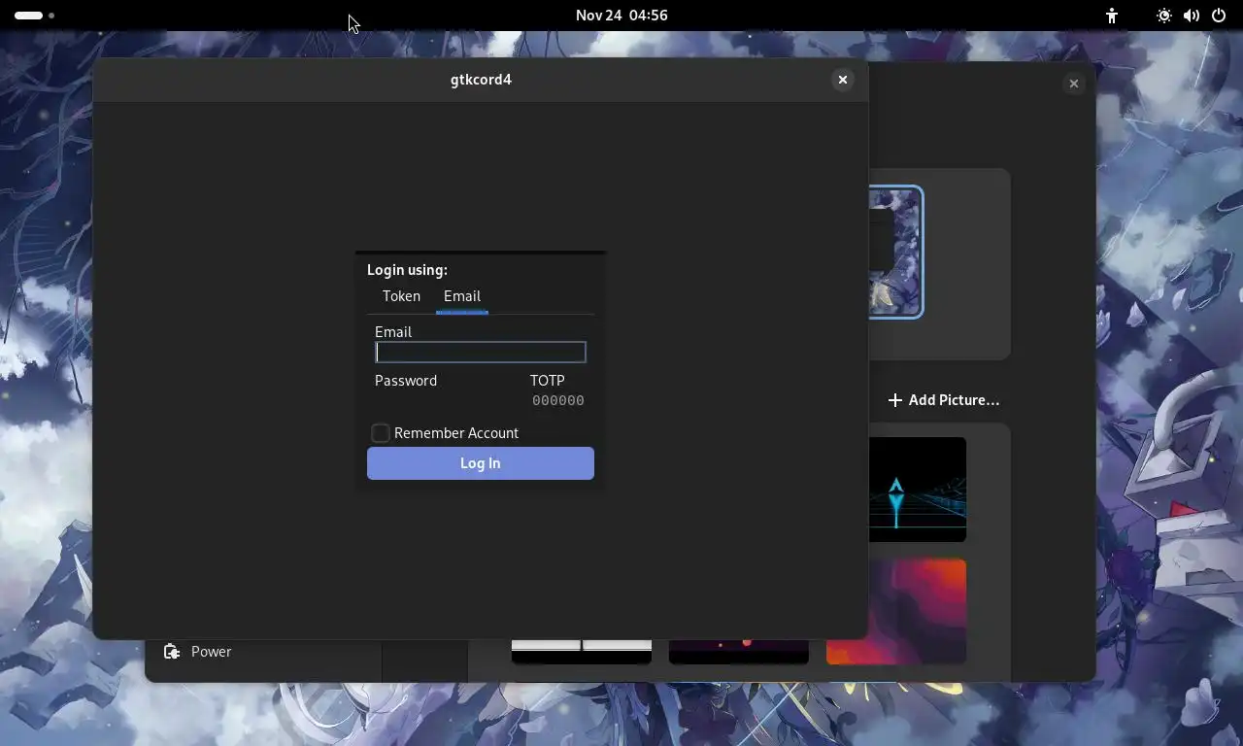Click the brightness icon in top bar
Viewport: 1243px width, 746px height.
pyautogui.click(x=1164, y=16)
